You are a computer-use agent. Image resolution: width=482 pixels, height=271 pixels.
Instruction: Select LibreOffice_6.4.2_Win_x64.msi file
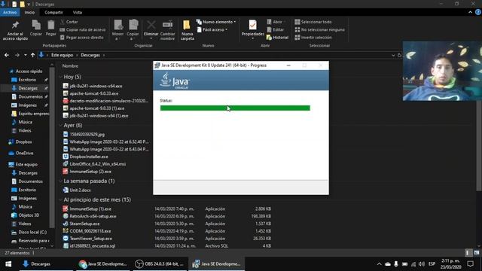point(94,164)
